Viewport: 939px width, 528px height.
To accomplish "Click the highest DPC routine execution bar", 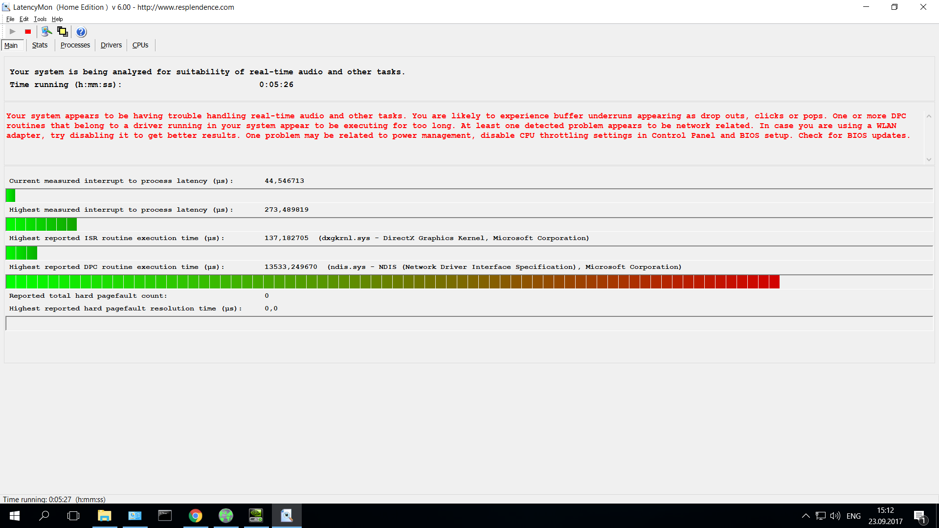I will 392,282.
